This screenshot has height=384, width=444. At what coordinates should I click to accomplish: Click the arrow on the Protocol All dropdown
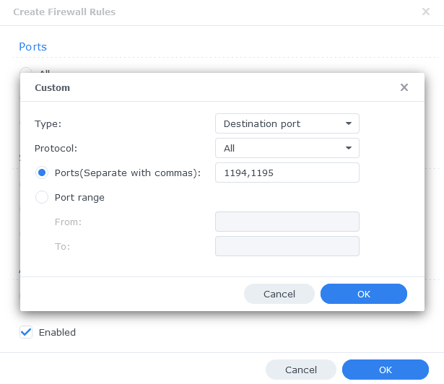[x=349, y=148]
